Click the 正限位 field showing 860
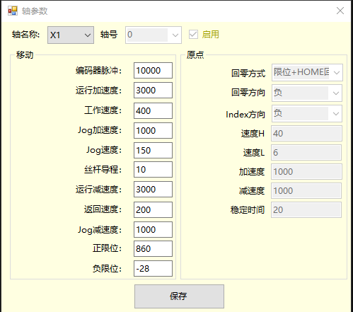 (153, 249)
